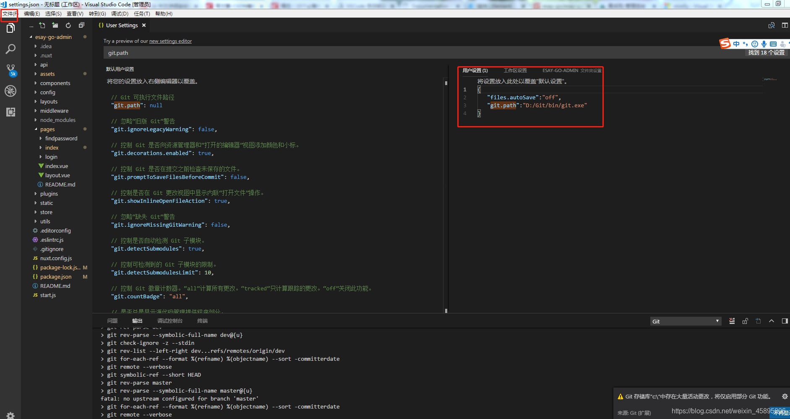The image size is (790, 419).
Task: Select ESAY-GO-ADMIN folder settings tab
Action: click(x=572, y=70)
